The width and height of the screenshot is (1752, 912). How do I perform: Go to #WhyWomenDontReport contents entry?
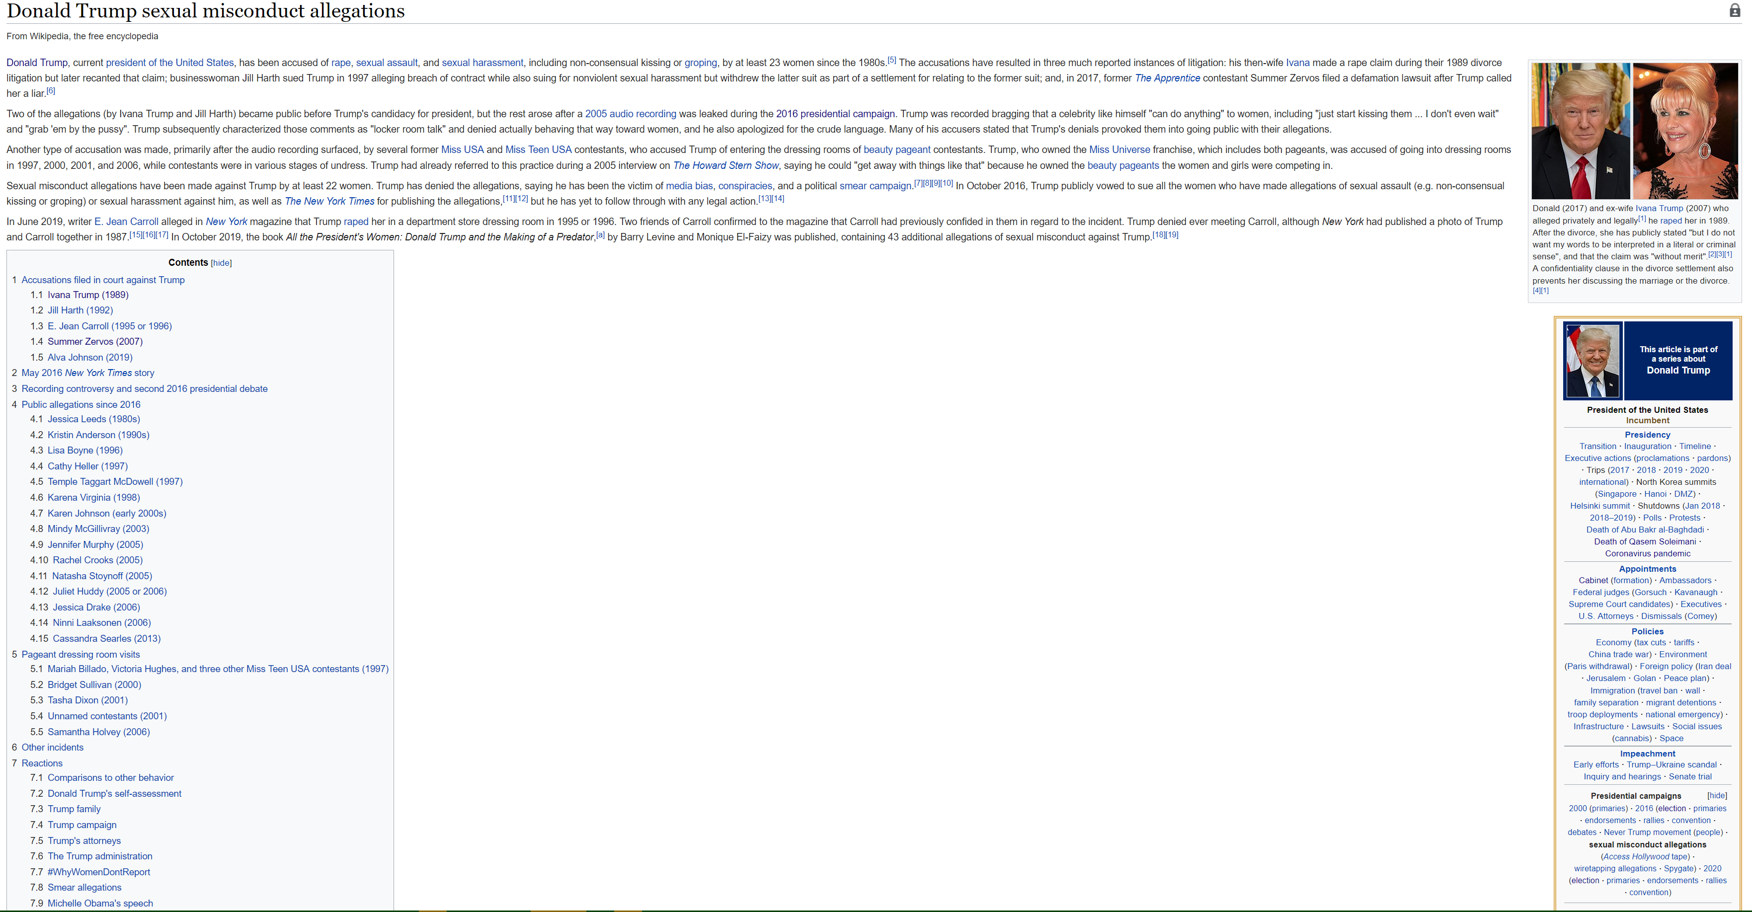tap(98, 872)
